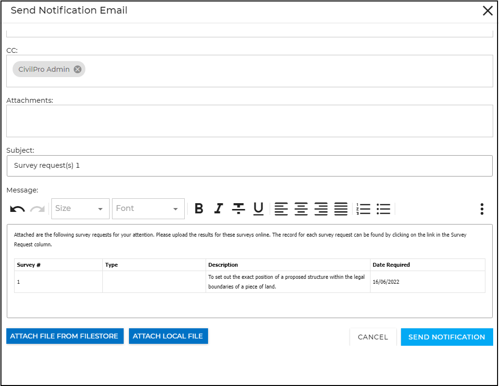Center align the message text

click(x=301, y=209)
